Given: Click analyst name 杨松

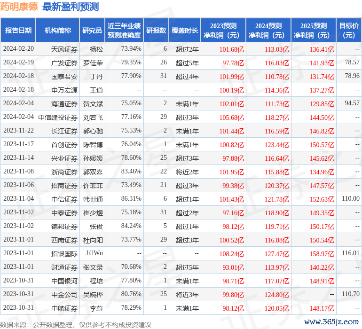Looking at the screenshot, I should point(96,49).
